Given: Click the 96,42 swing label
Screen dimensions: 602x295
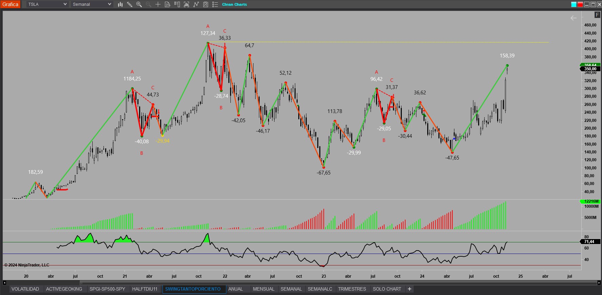Looking at the screenshot, I should coord(376,79).
